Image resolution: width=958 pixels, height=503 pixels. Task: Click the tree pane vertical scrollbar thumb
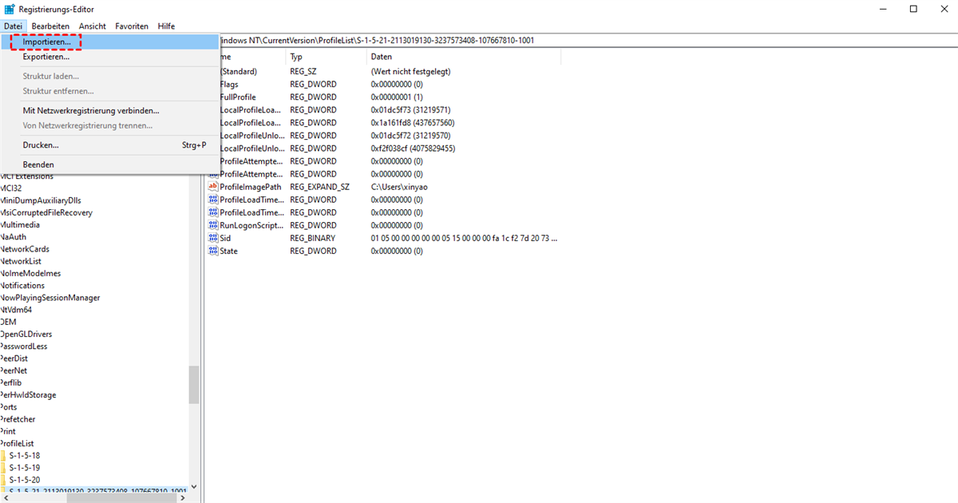(194, 385)
